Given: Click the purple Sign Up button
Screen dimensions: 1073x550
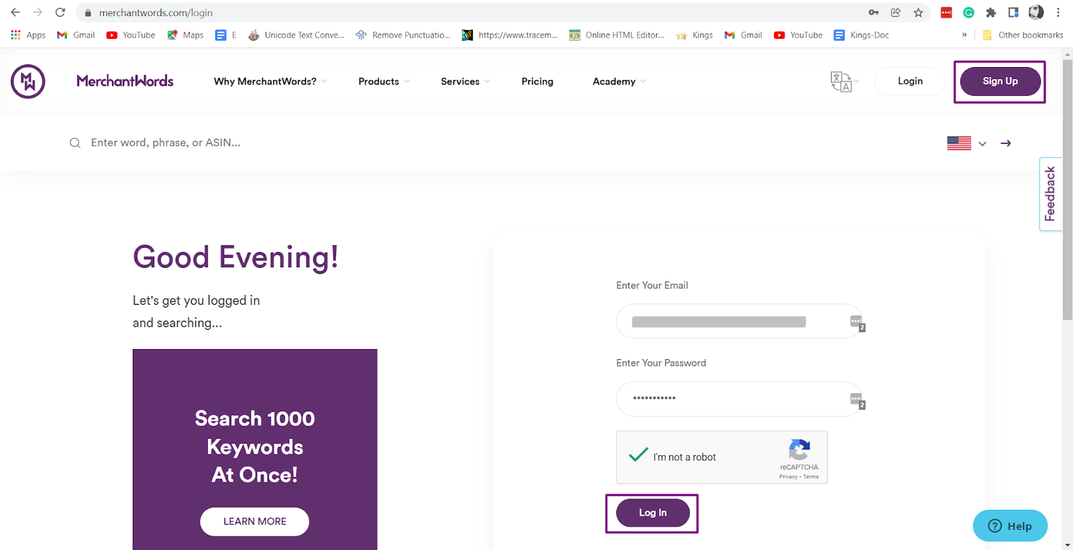Looking at the screenshot, I should [1000, 81].
